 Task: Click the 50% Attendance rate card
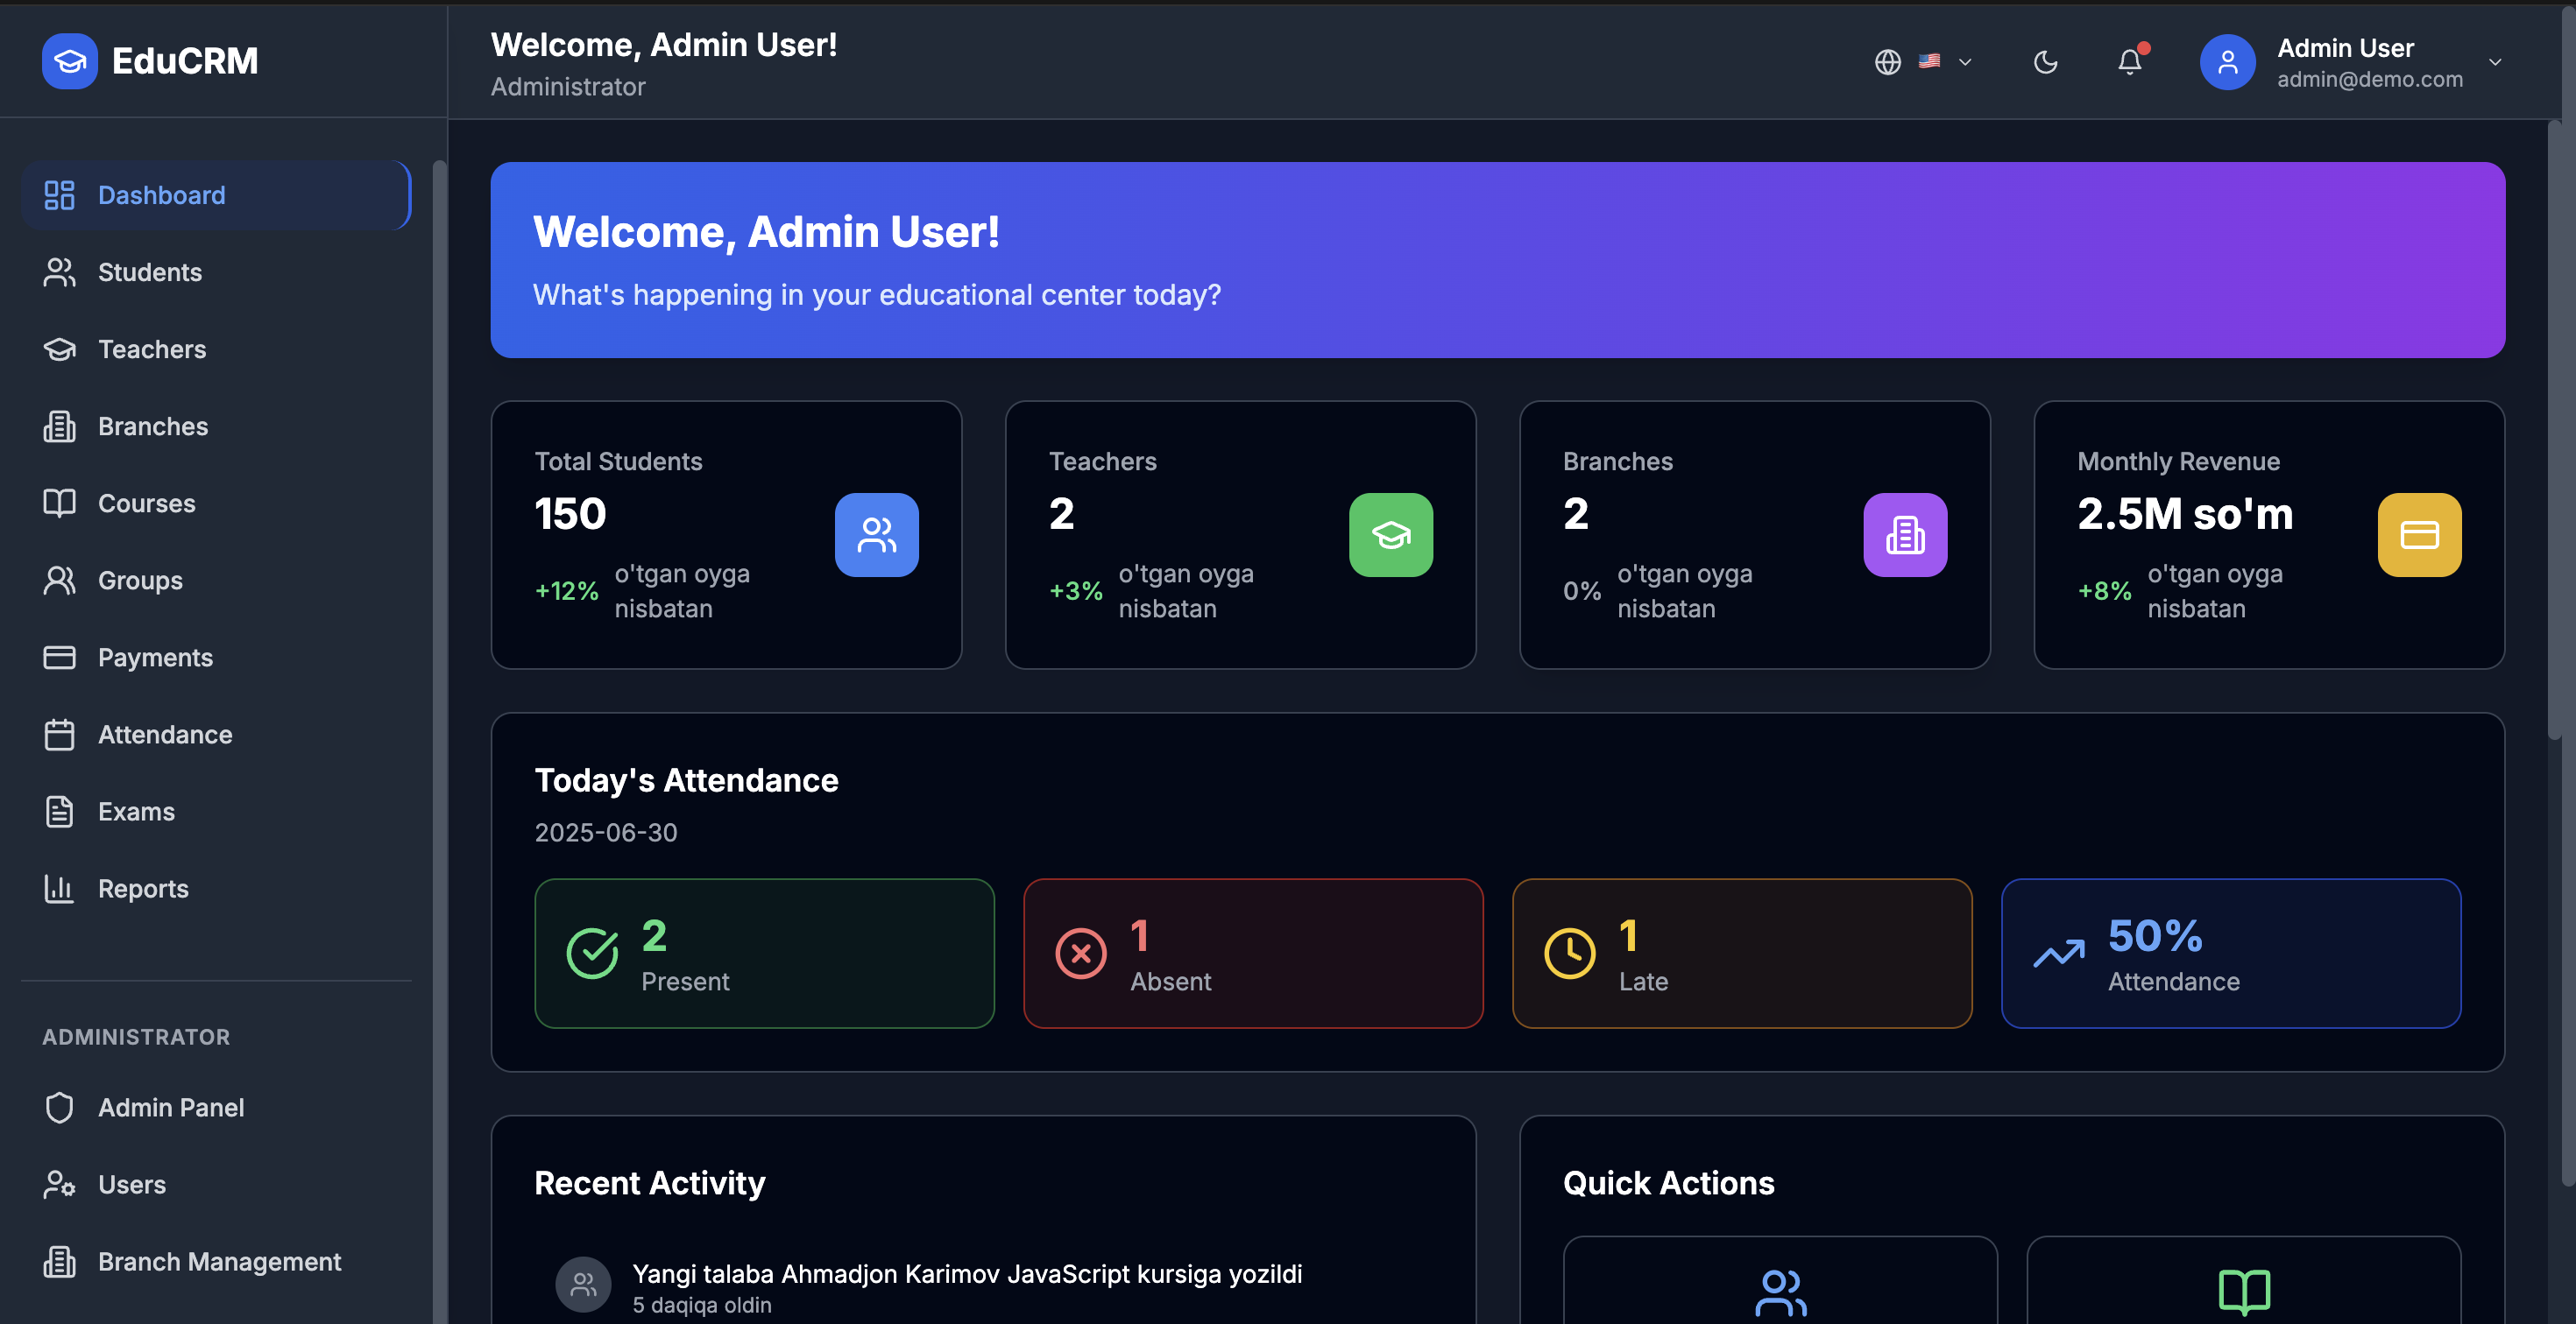click(2230, 954)
